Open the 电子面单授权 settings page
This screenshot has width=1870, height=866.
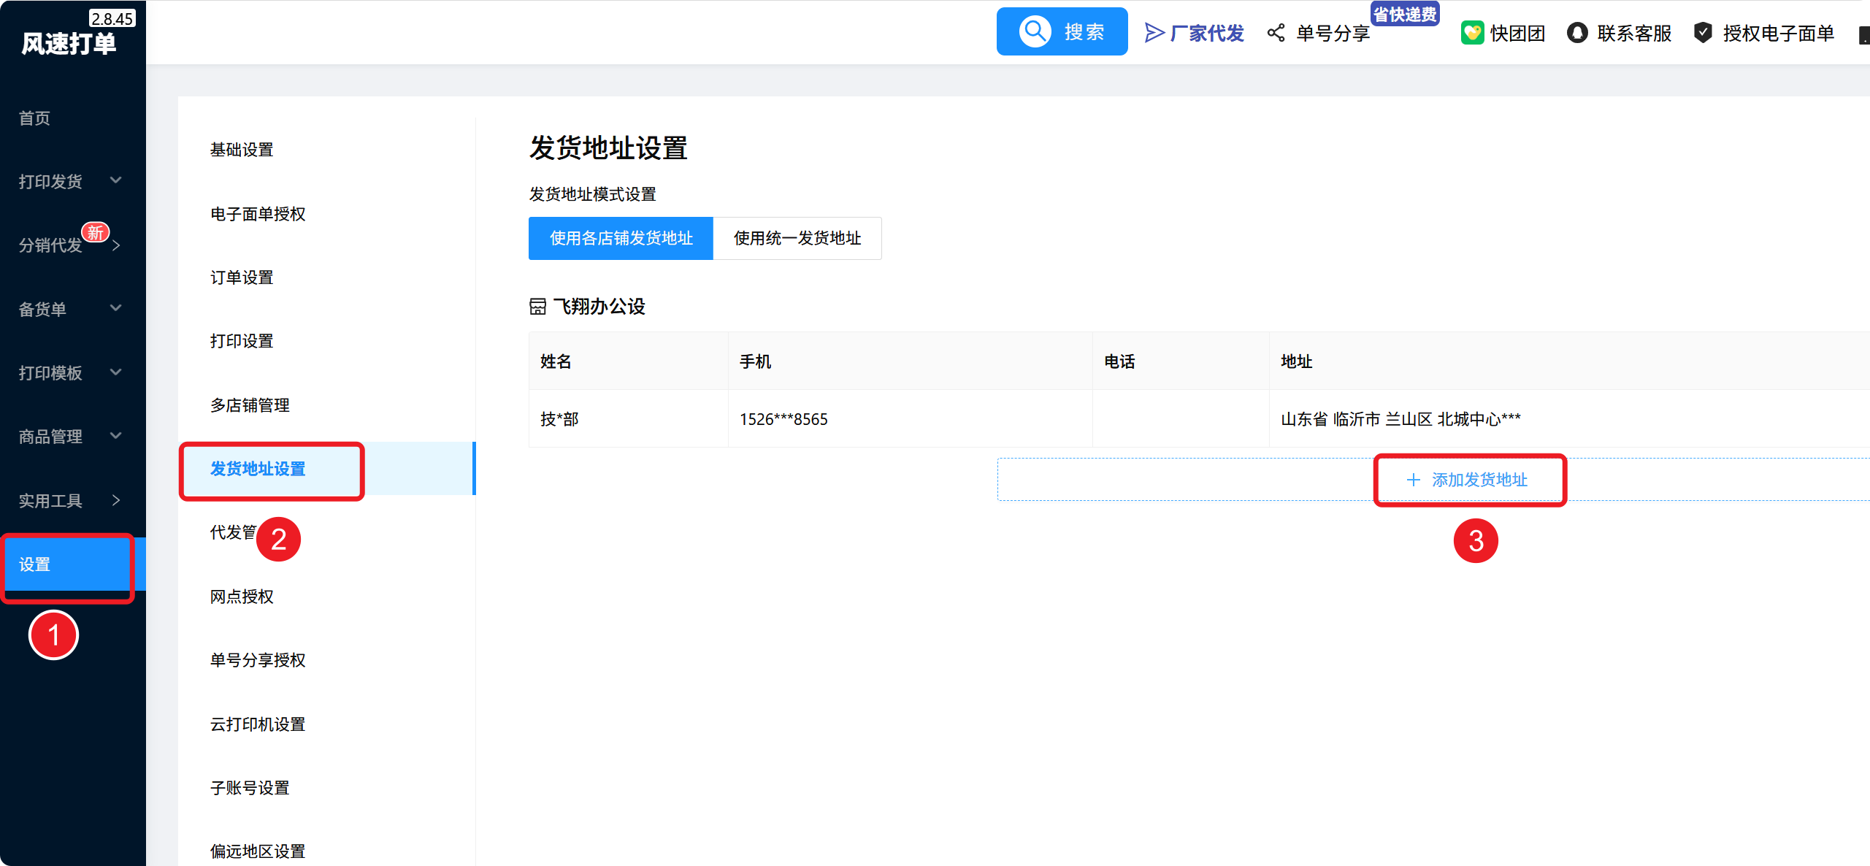click(258, 214)
